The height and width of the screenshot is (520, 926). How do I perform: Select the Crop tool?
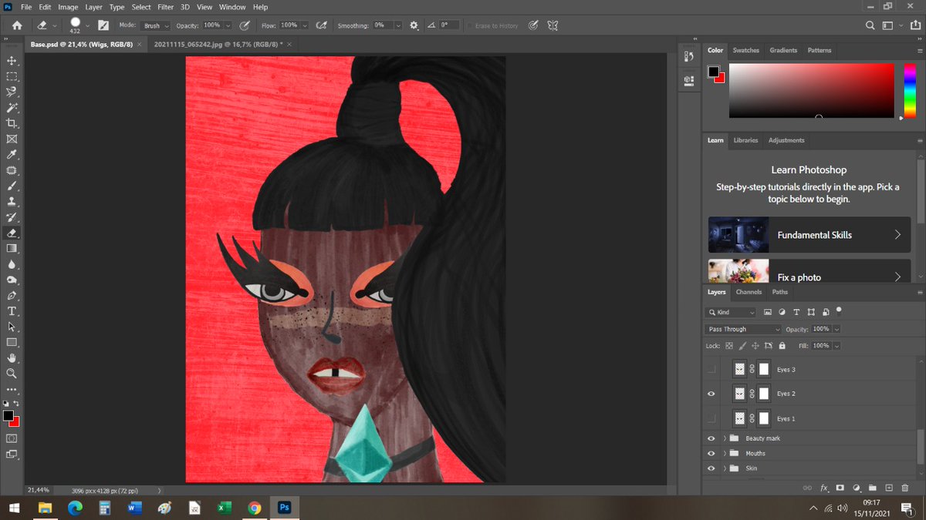pos(12,123)
